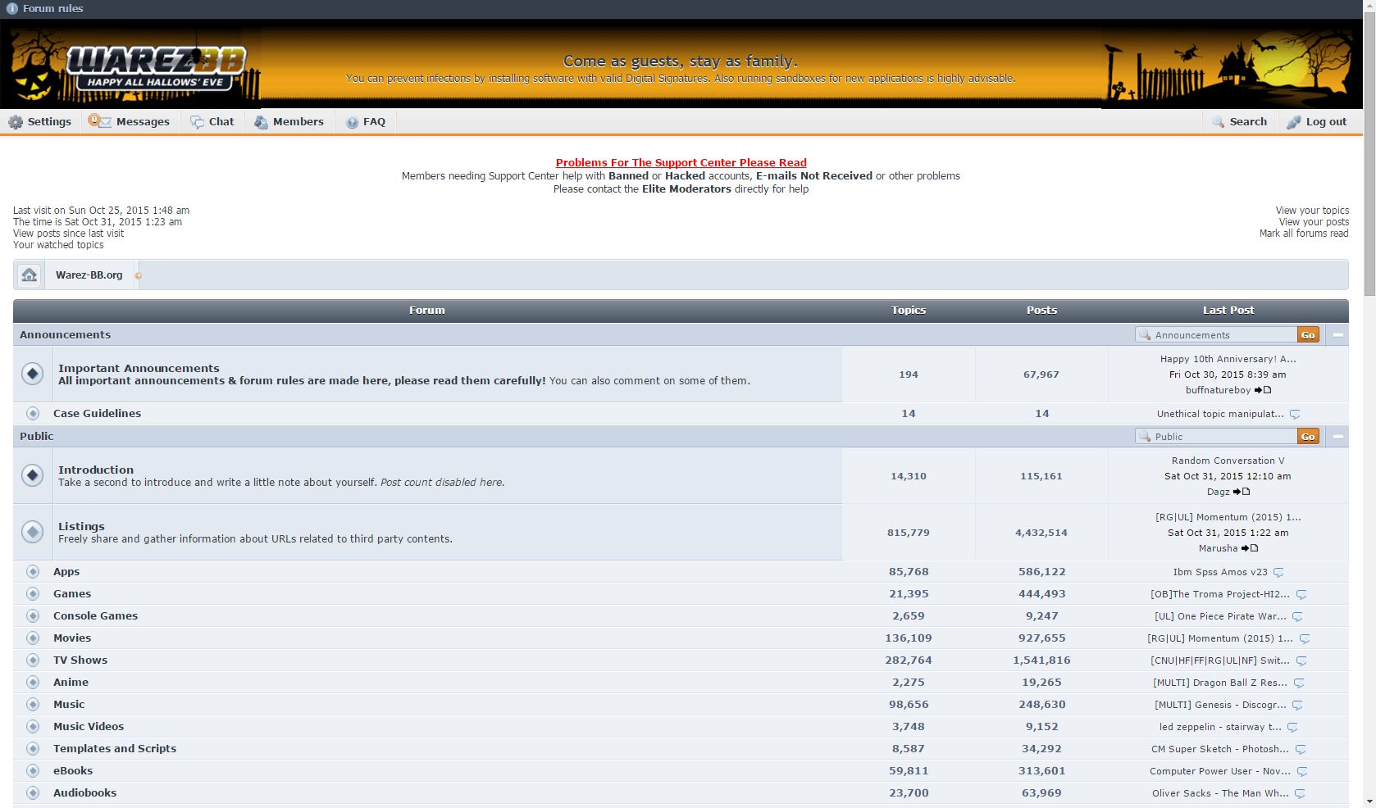Open the Forum rules bar at the top
The width and height of the screenshot is (1376, 808).
click(50, 8)
